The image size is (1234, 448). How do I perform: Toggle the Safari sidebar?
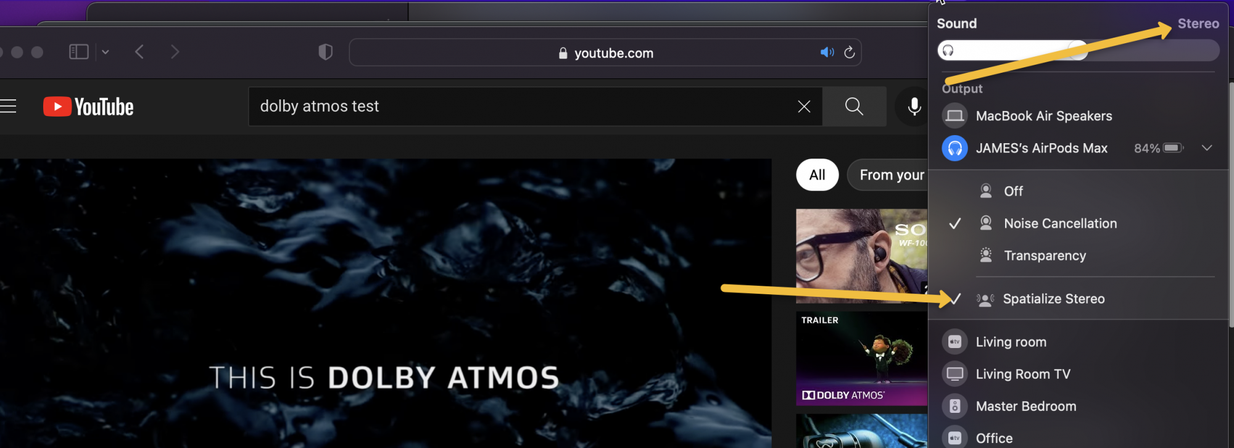click(79, 52)
